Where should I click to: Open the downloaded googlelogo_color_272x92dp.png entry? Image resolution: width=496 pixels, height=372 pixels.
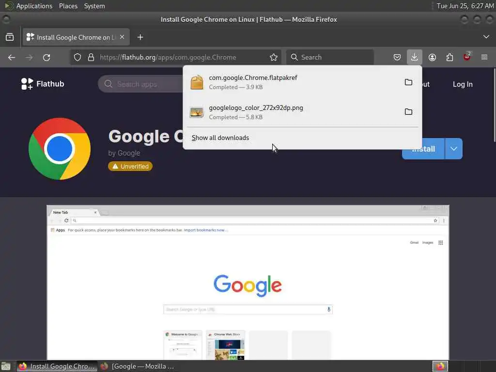[x=293, y=112]
